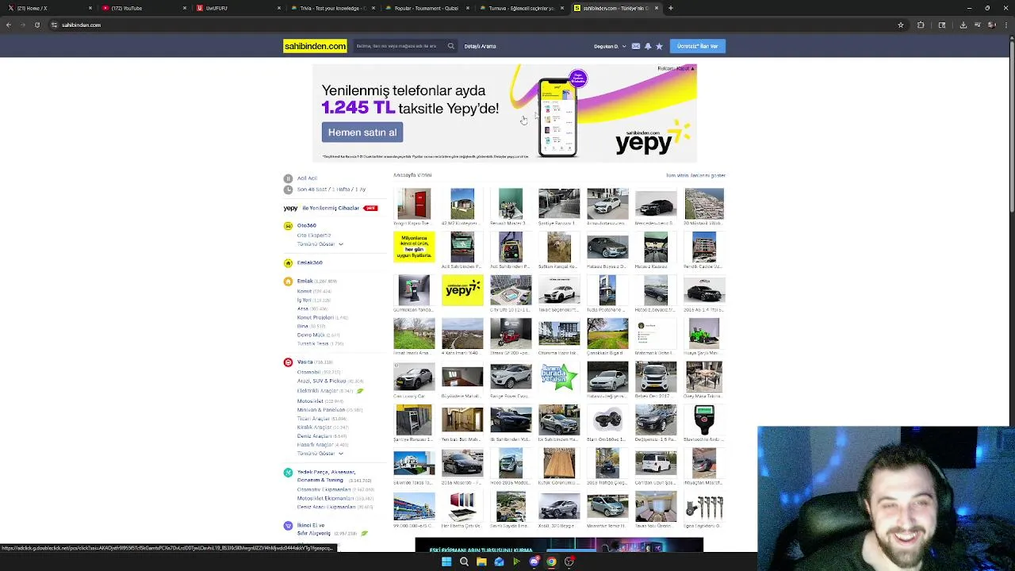
Task: Open the browser extensions icon
Action: click(921, 25)
